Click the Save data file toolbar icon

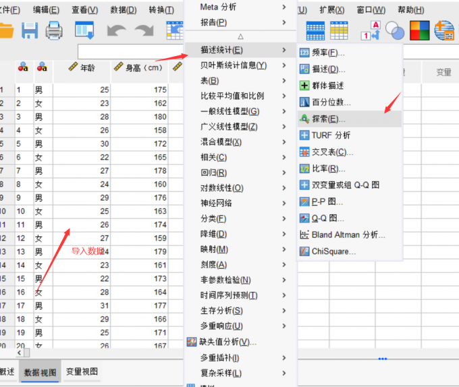(x=30, y=30)
